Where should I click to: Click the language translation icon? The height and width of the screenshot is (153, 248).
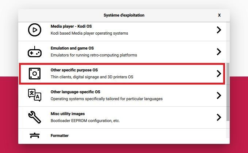tap(35, 95)
